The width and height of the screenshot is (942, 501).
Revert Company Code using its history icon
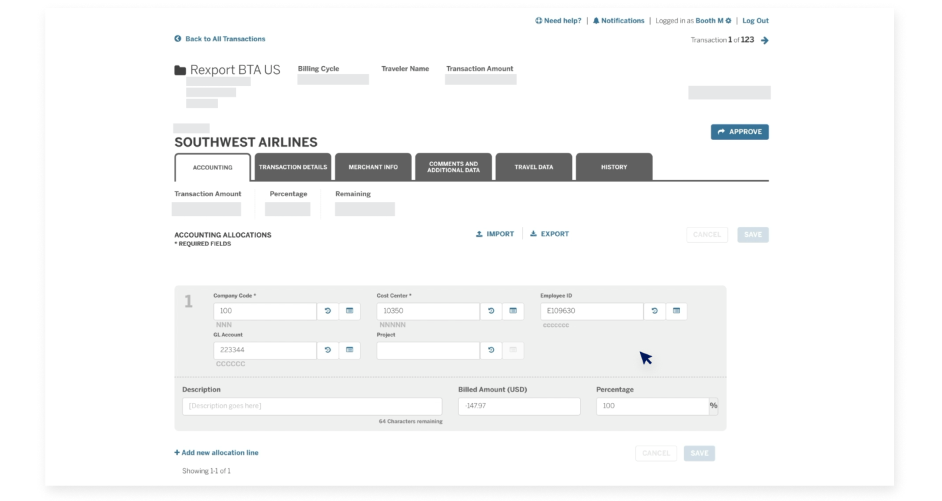pyautogui.click(x=327, y=311)
